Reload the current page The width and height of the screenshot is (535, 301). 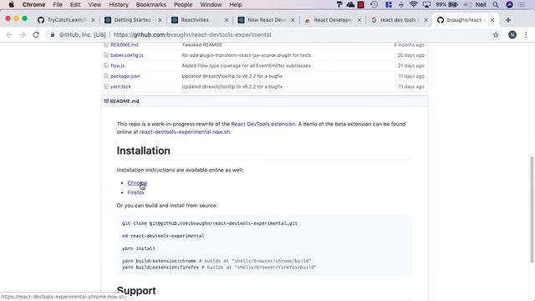click(36, 35)
